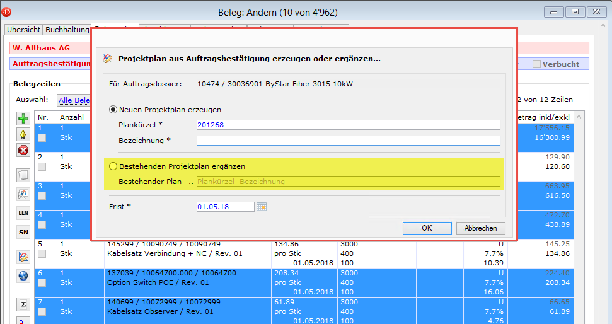Click the LLN button in sidebar
This screenshot has height=324, width=612.
tap(23, 214)
